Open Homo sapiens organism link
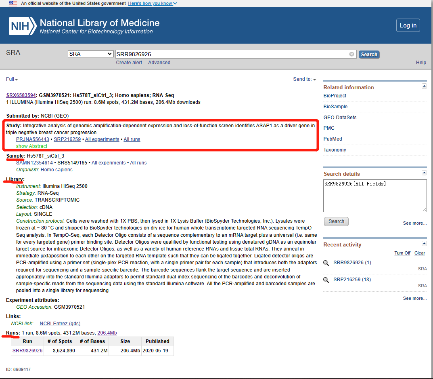This screenshot has height=379, width=433. [56, 170]
